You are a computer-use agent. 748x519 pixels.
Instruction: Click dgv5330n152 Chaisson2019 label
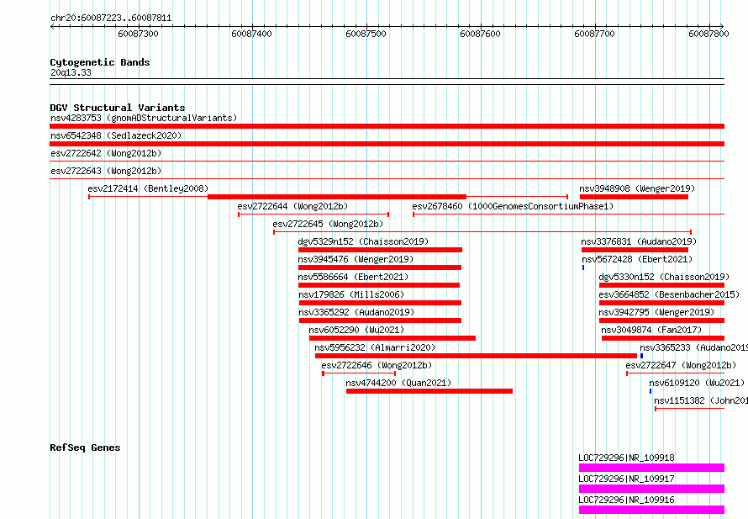[664, 277]
